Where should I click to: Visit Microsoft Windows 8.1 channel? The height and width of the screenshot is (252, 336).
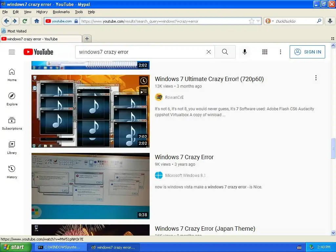(185, 175)
